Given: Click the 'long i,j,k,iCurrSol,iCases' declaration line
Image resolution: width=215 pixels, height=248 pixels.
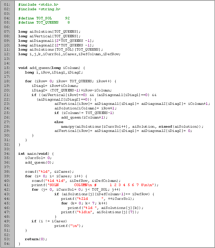Looking at the screenshot, I should [x=69, y=54].
